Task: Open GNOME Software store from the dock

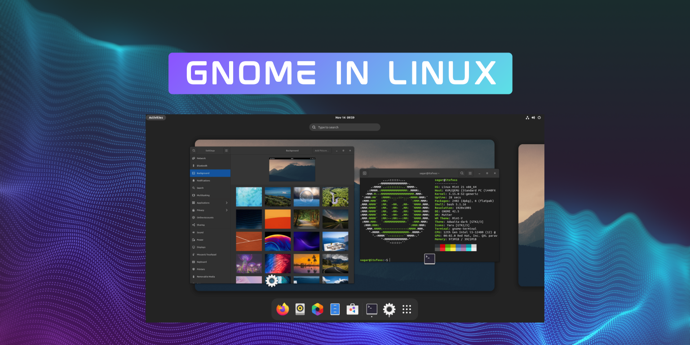Action: click(352, 309)
